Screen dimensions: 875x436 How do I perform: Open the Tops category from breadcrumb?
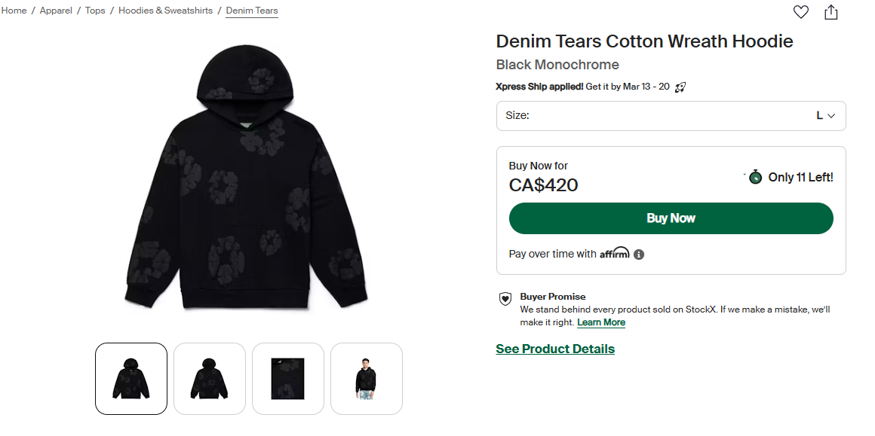click(x=95, y=11)
